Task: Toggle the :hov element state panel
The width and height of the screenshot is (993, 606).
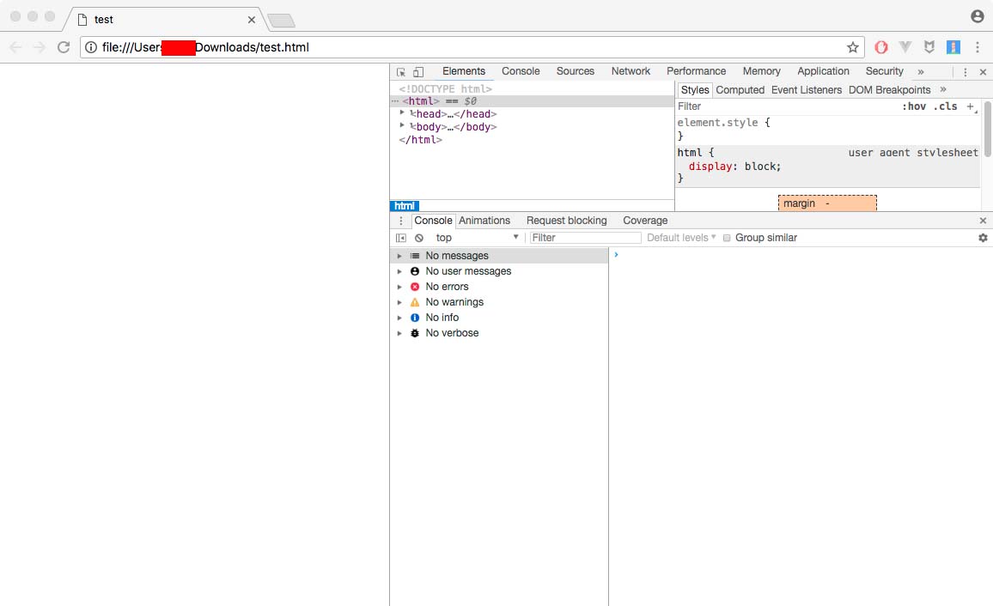Action: tap(914, 106)
